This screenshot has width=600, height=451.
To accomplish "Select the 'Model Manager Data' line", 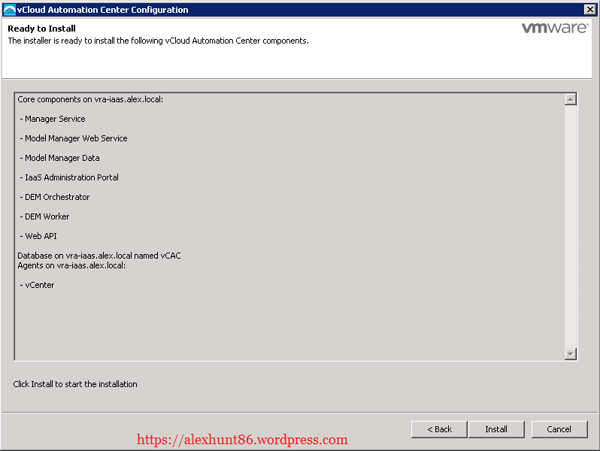I will [x=59, y=158].
